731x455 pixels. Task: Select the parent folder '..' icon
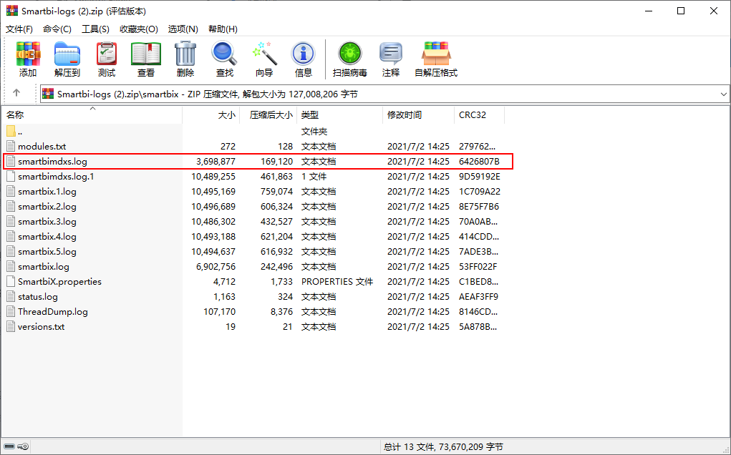pyautogui.click(x=11, y=132)
